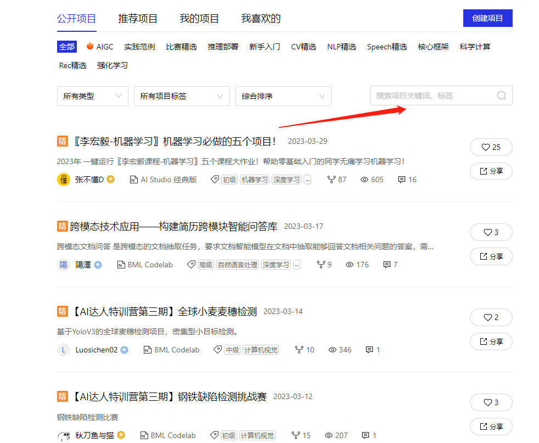Expand more tags in 跨模态技术应用 row
Viewport: 539px width, 443px height.
click(x=297, y=265)
